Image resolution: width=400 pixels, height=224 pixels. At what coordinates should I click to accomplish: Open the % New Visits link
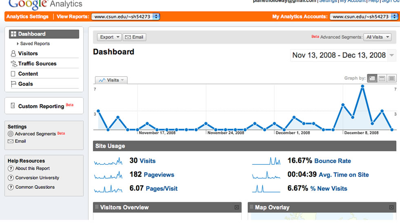coord(329,188)
